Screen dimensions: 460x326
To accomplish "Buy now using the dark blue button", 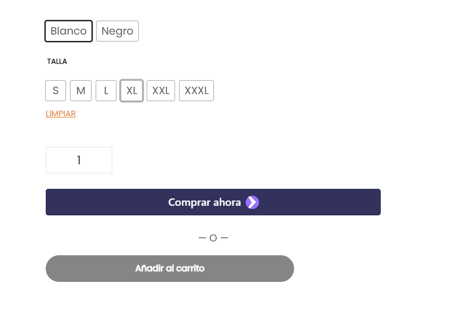I will tap(213, 202).
